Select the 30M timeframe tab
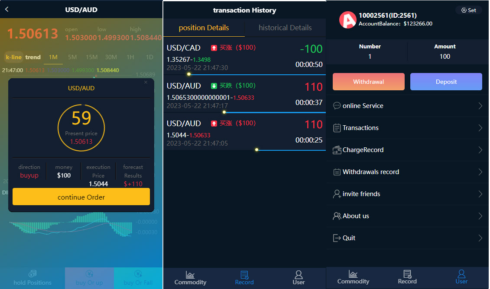Viewport: 490px width, 289px height. click(111, 57)
